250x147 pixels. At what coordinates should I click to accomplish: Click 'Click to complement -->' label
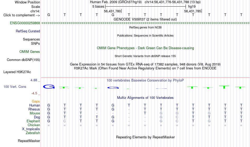(x=22, y=15)
